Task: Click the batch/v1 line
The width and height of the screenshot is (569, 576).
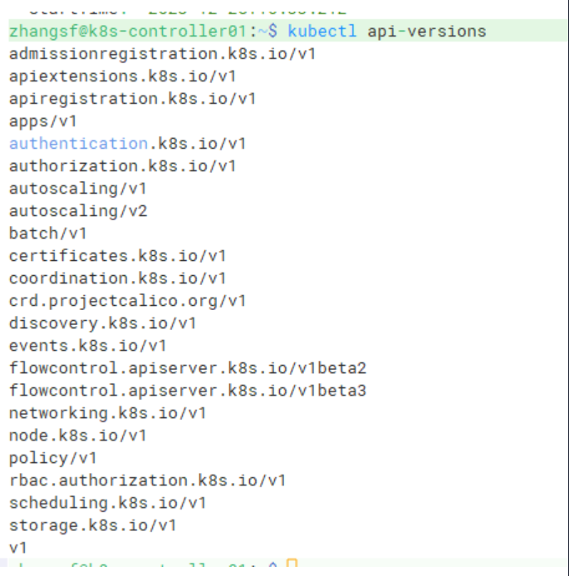Action: pyautogui.click(x=47, y=234)
